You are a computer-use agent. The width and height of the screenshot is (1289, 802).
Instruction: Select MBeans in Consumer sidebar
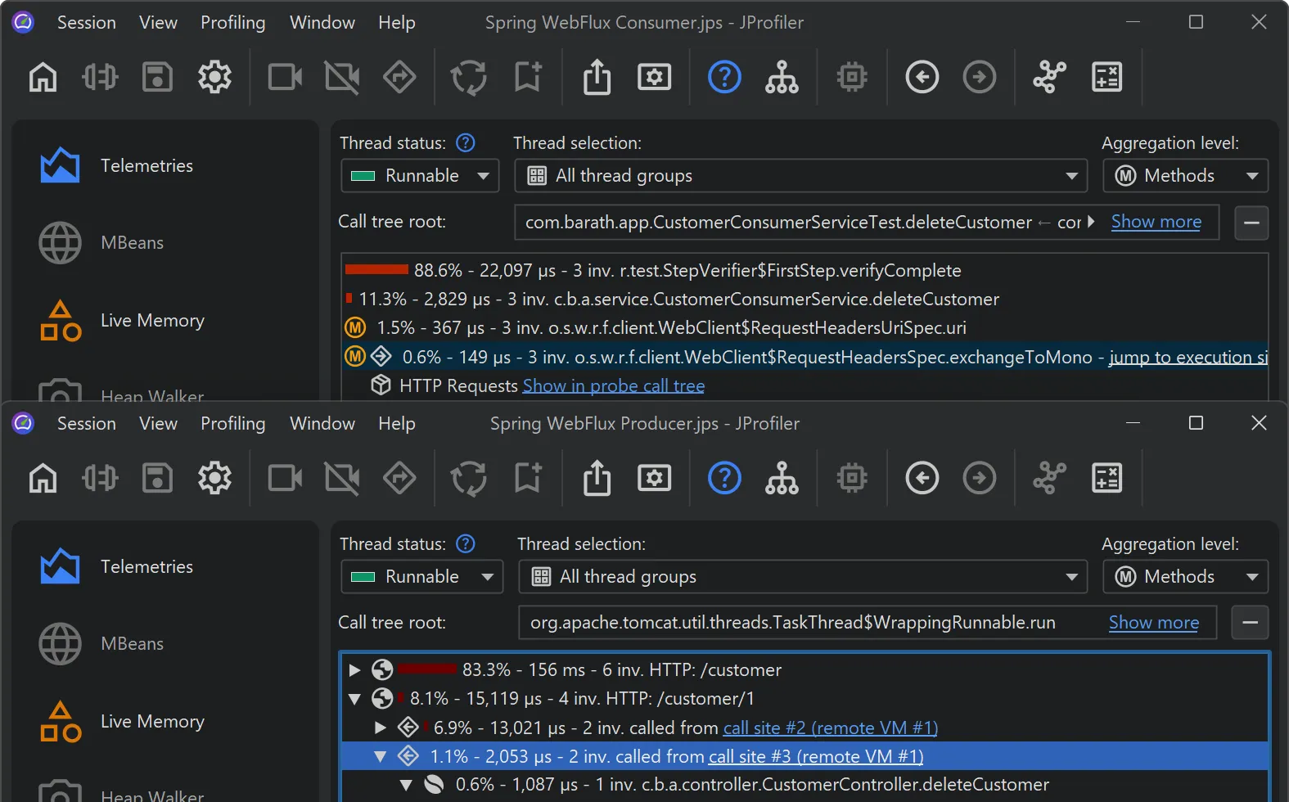tap(102, 243)
